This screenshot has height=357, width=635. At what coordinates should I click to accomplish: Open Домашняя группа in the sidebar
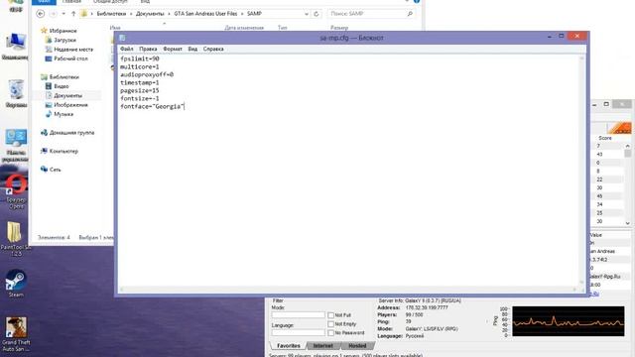tap(71, 133)
